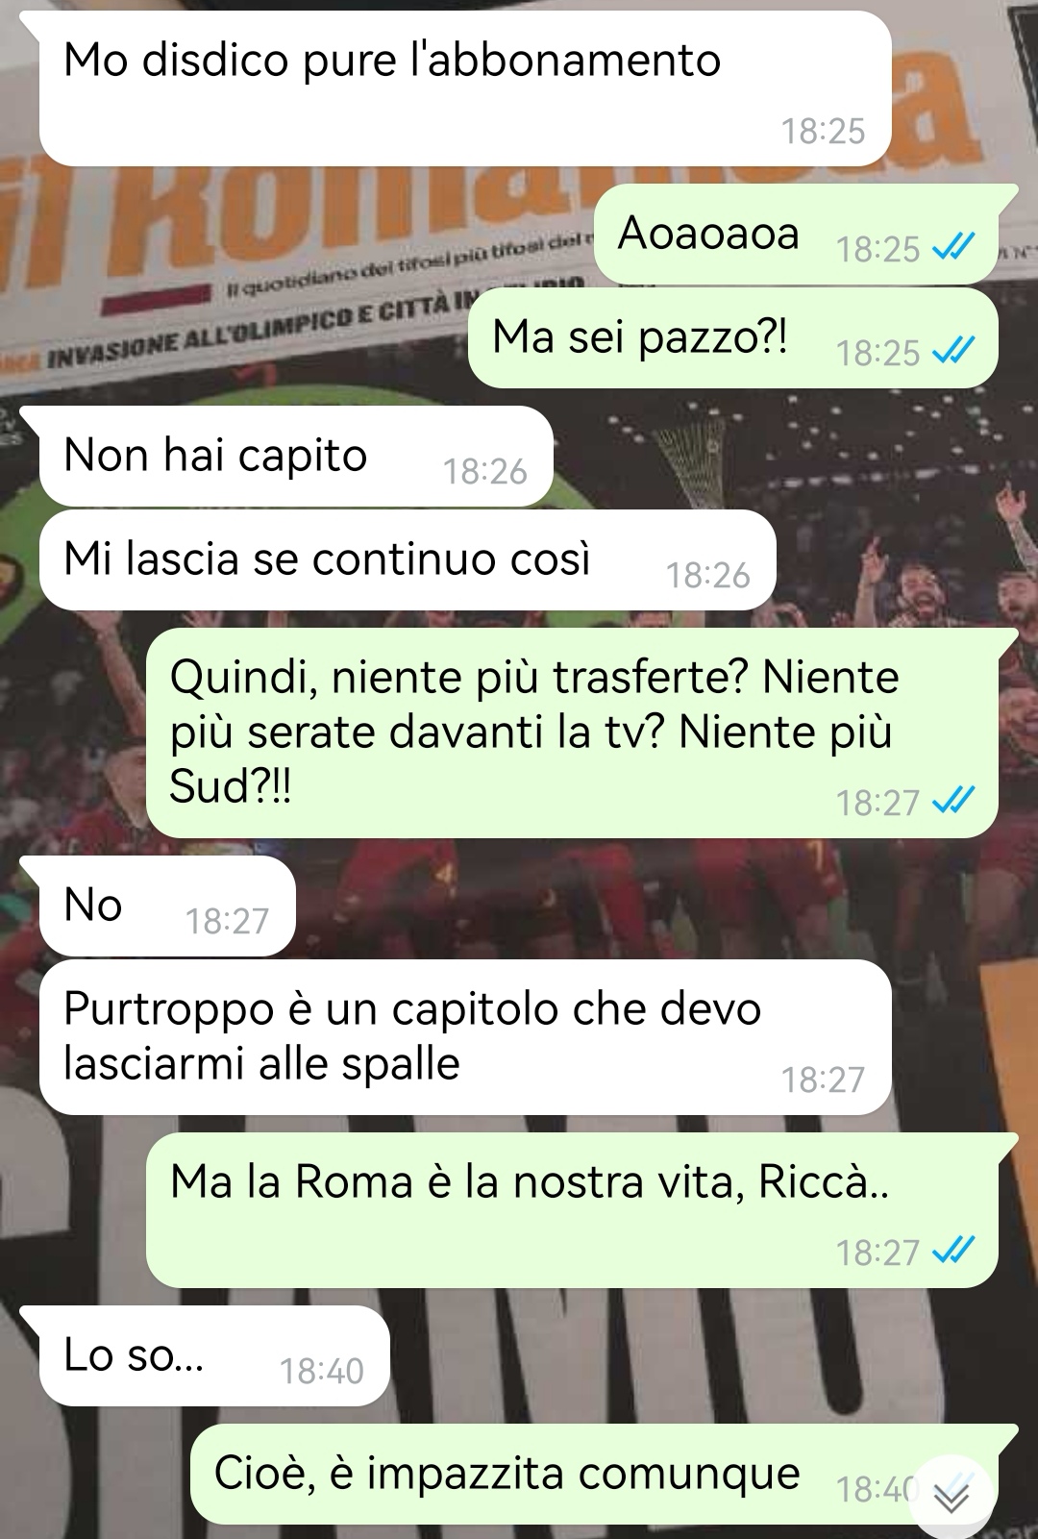Screen dimensions: 1038x1539
Task: Select the 'Cioè, è impazzita comunque' message
Action: pyautogui.click(x=593, y=1474)
